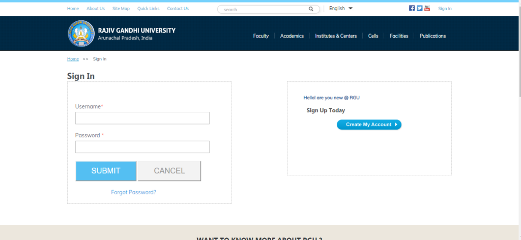Click into the Password field
This screenshot has width=521, height=240.
tap(142, 147)
